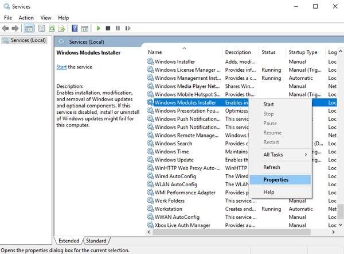Click the Stop Service toolbar icon

[108, 28]
